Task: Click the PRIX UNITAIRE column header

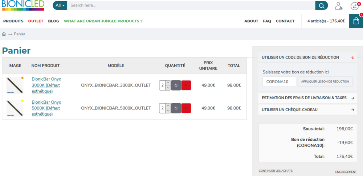Action: click(x=208, y=65)
